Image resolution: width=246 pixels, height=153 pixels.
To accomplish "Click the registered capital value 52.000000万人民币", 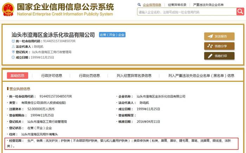I will [41, 109].
